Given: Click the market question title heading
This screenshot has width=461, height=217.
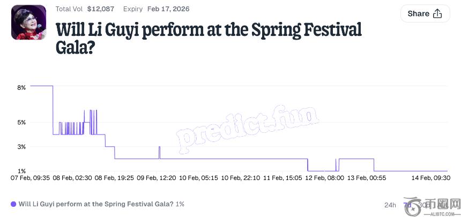Looking at the screenshot, I should pyautogui.click(x=209, y=38).
